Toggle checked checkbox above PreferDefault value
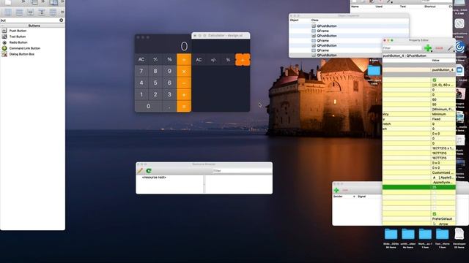Screen dimensions: 469x263 click(x=435, y=214)
